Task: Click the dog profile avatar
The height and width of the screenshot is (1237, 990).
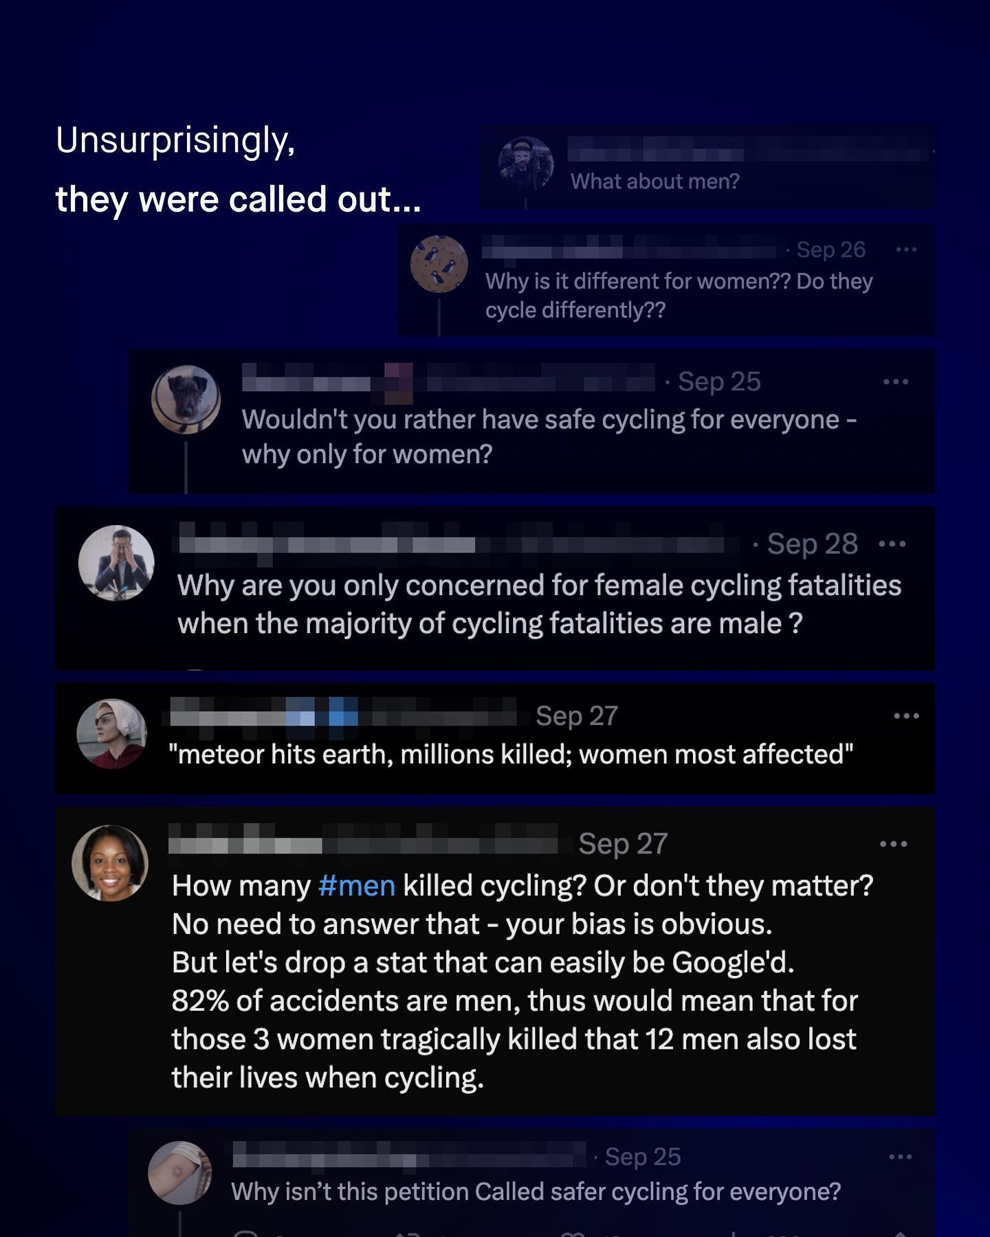Action: click(186, 399)
